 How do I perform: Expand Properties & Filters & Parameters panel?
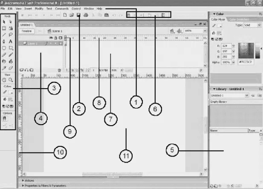point(23,186)
